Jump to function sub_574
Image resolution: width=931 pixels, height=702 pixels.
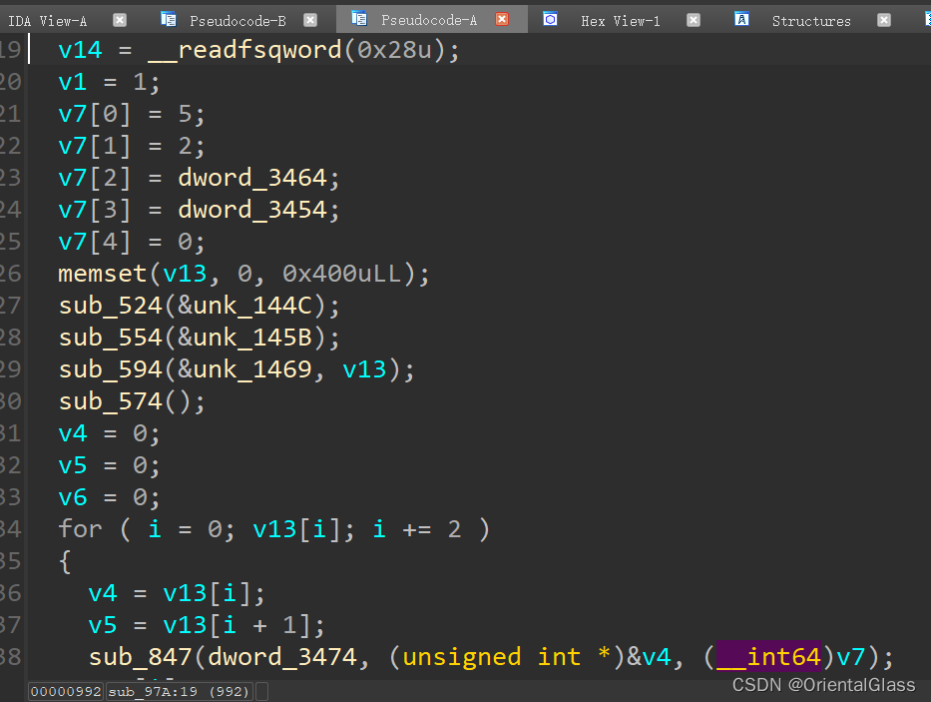111,401
